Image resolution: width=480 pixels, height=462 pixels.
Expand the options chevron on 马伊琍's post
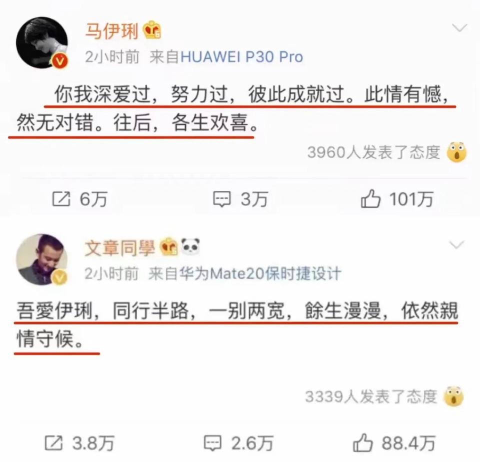point(459,28)
